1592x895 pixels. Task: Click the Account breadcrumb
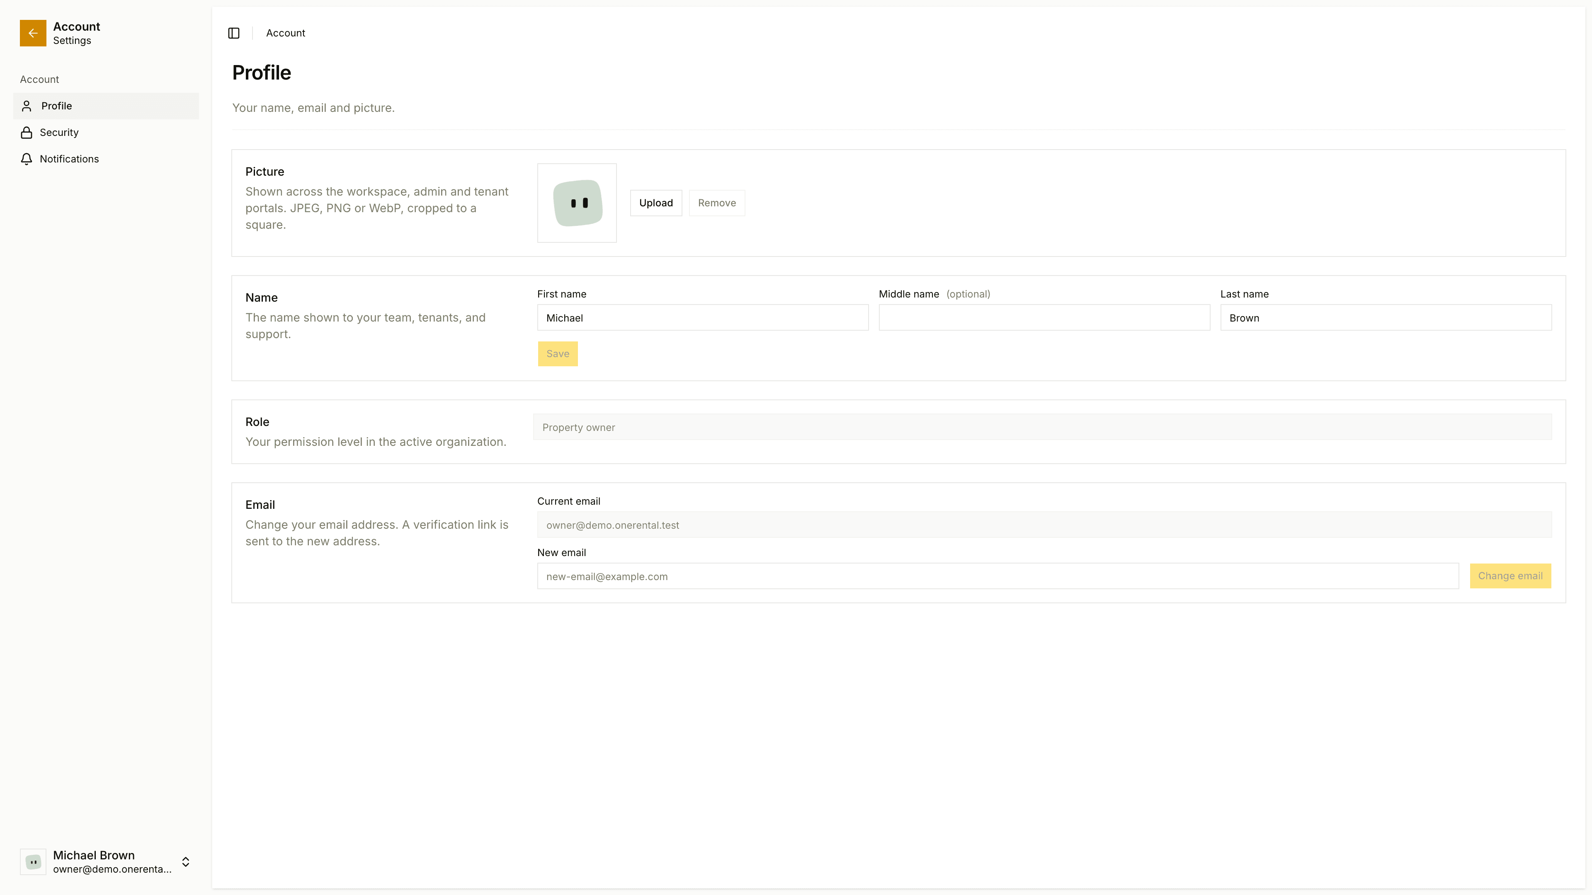pyautogui.click(x=286, y=33)
